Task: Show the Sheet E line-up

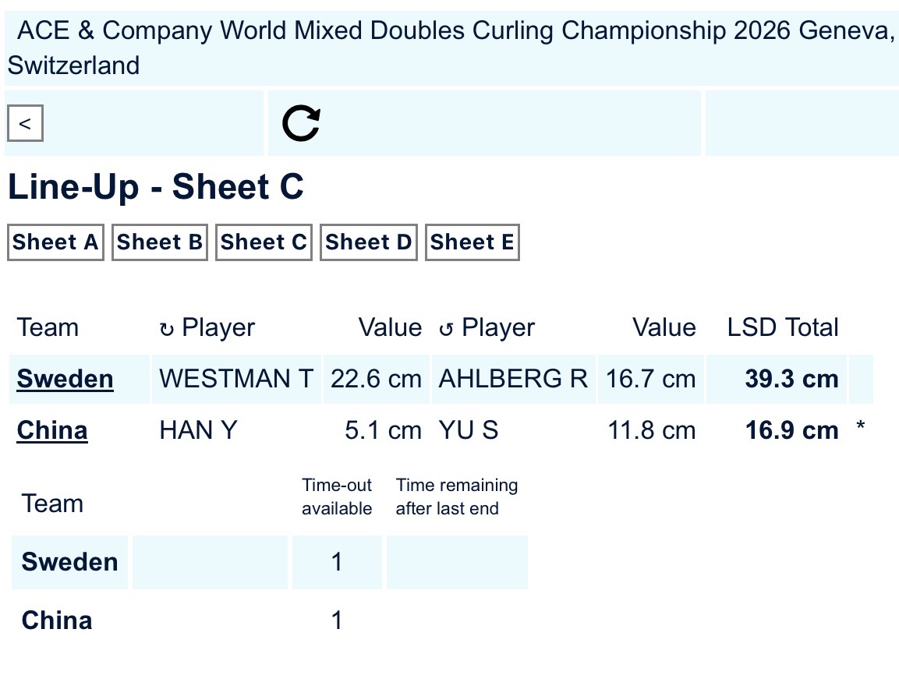Action: (472, 242)
